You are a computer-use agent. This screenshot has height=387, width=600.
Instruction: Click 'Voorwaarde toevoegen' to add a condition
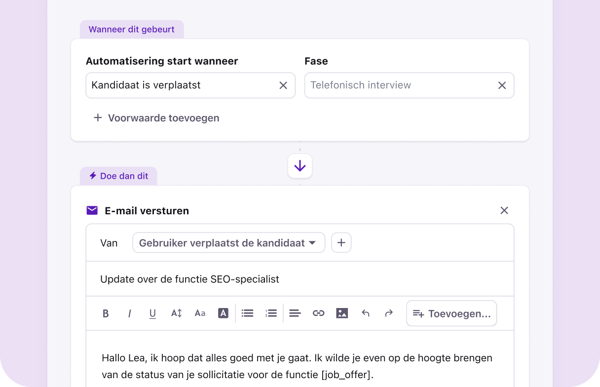(x=156, y=118)
